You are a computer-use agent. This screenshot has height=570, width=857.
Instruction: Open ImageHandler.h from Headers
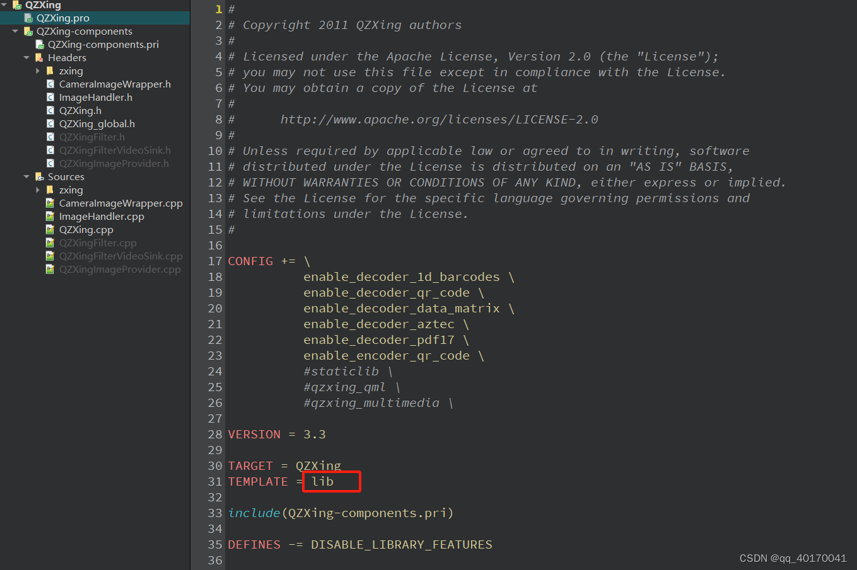pyautogui.click(x=96, y=97)
